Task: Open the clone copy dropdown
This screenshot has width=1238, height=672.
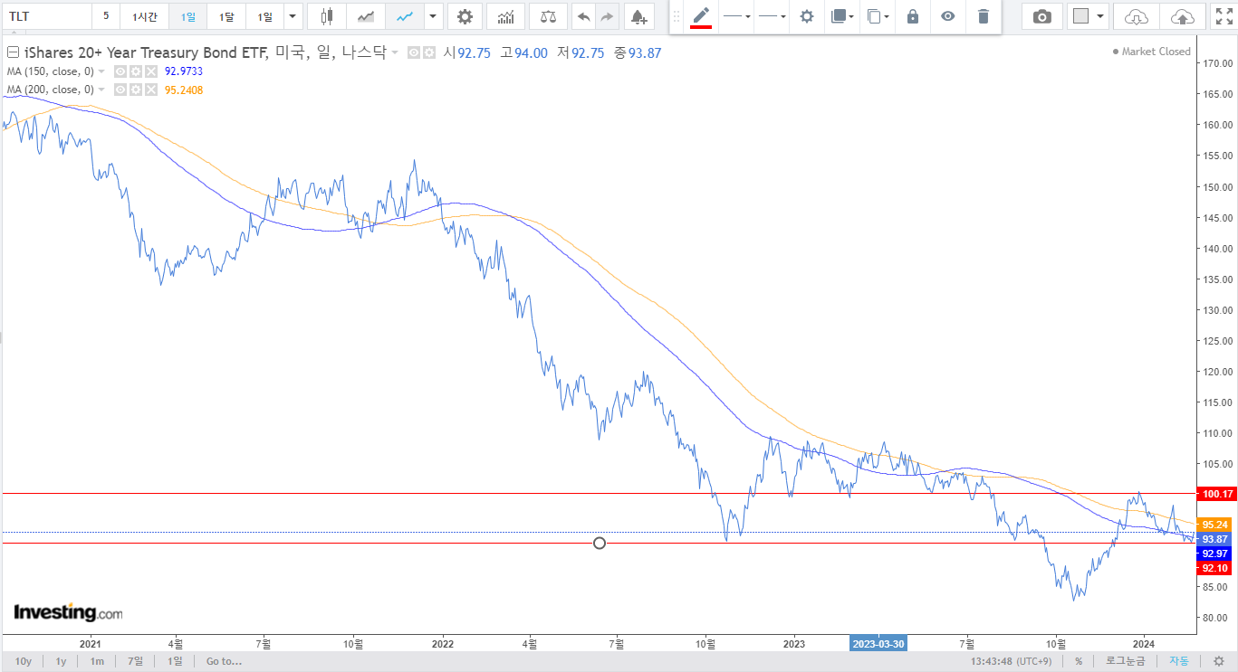Action: point(878,16)
